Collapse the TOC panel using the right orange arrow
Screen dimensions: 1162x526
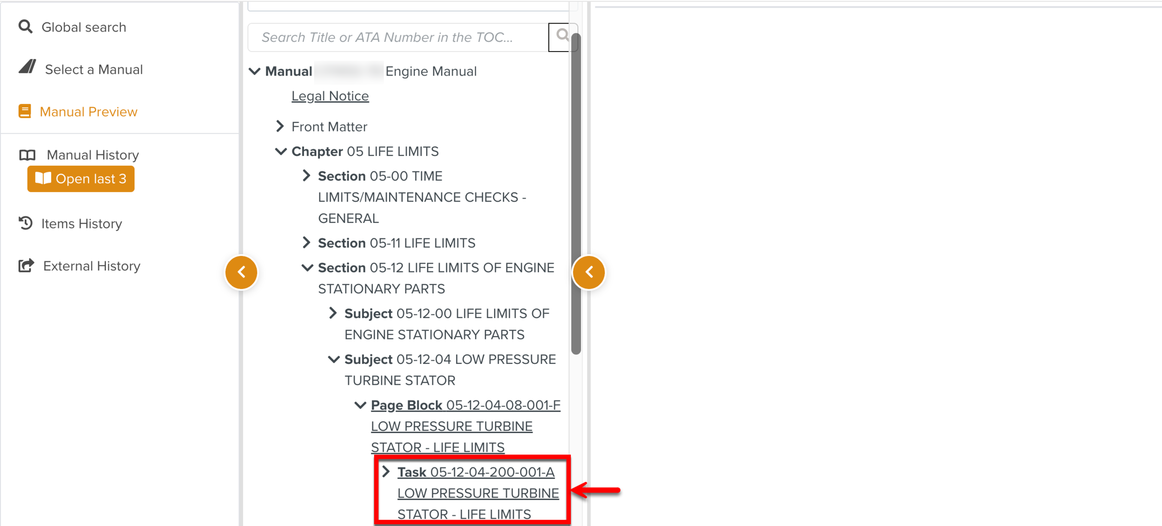[589, 272]
